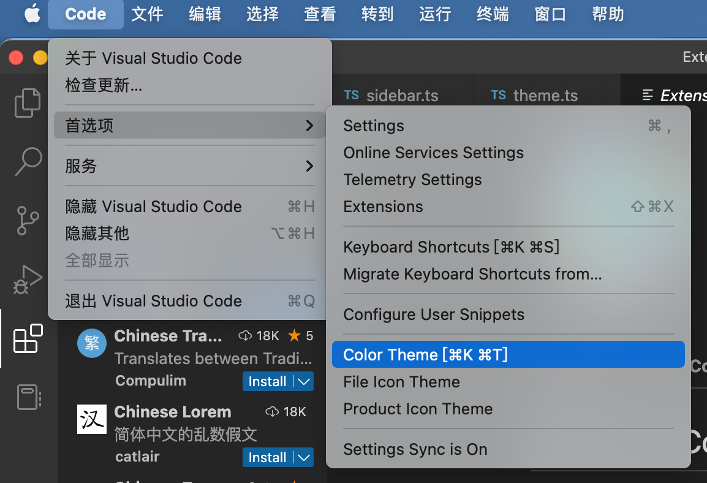
Task: Open the 运行 menu
Action: (x=435, y=14)
